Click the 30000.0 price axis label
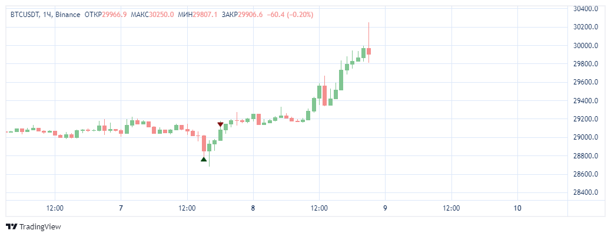This screenshot has height=237, width=611. click(x=586, y=45)
